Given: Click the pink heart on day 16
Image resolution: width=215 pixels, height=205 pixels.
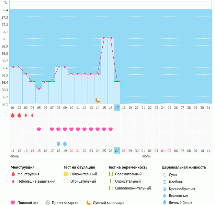Looking at the screenshot, I should coord(111,129).
